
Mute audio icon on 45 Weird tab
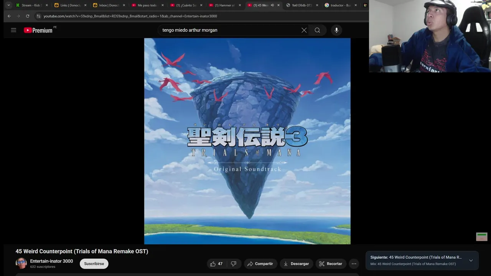pos(272,5)
